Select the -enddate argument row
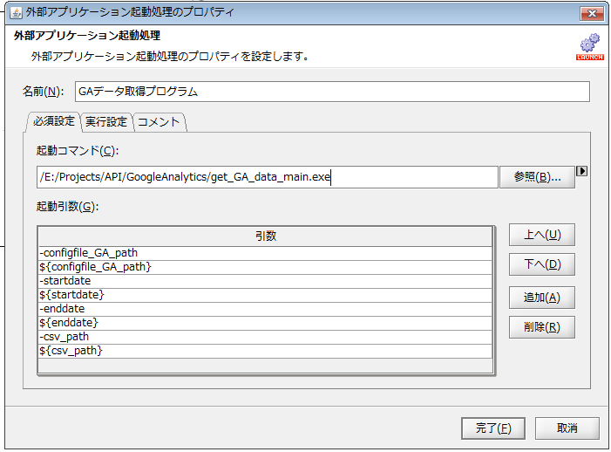The height and width of the screenshot is (452, 611). tap(265, 309)
